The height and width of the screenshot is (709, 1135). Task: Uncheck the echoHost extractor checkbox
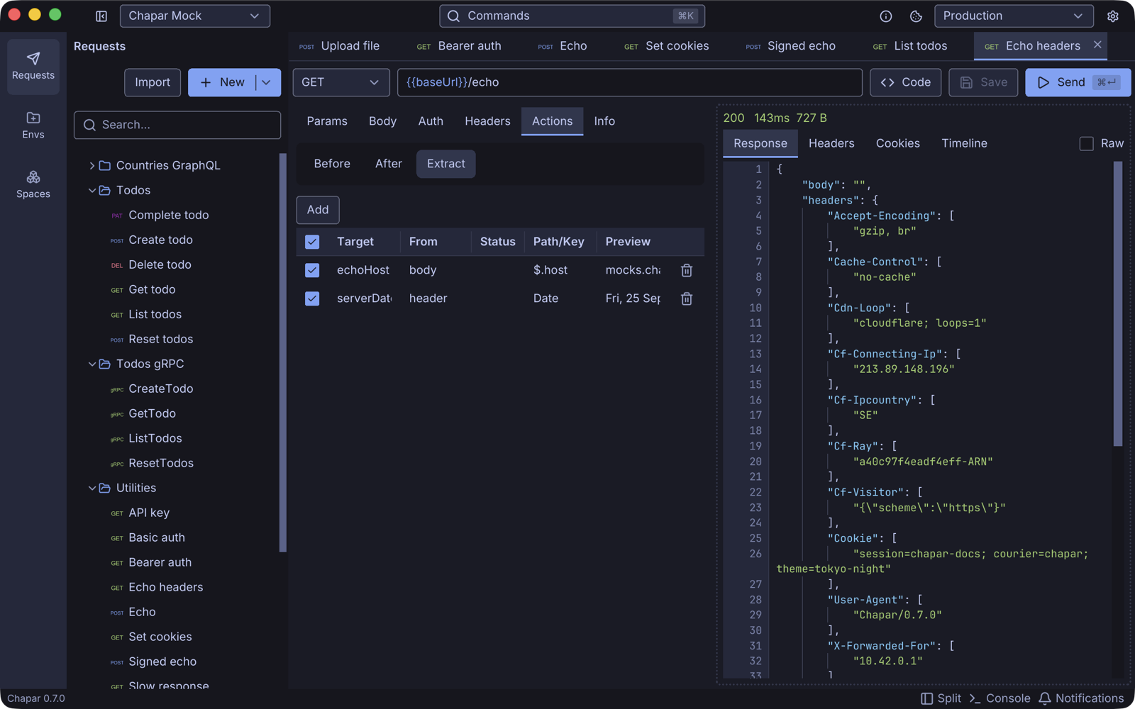(x=312, y=270)
